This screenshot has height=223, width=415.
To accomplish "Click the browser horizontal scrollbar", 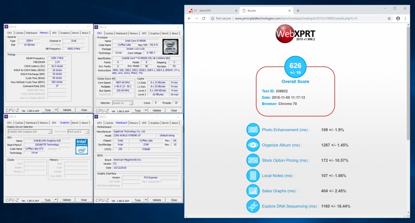I will click(295, 216).
